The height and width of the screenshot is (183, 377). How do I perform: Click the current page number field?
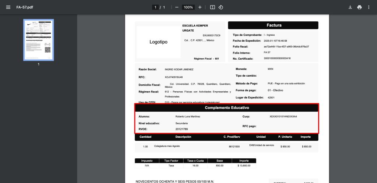pos(156,7)
